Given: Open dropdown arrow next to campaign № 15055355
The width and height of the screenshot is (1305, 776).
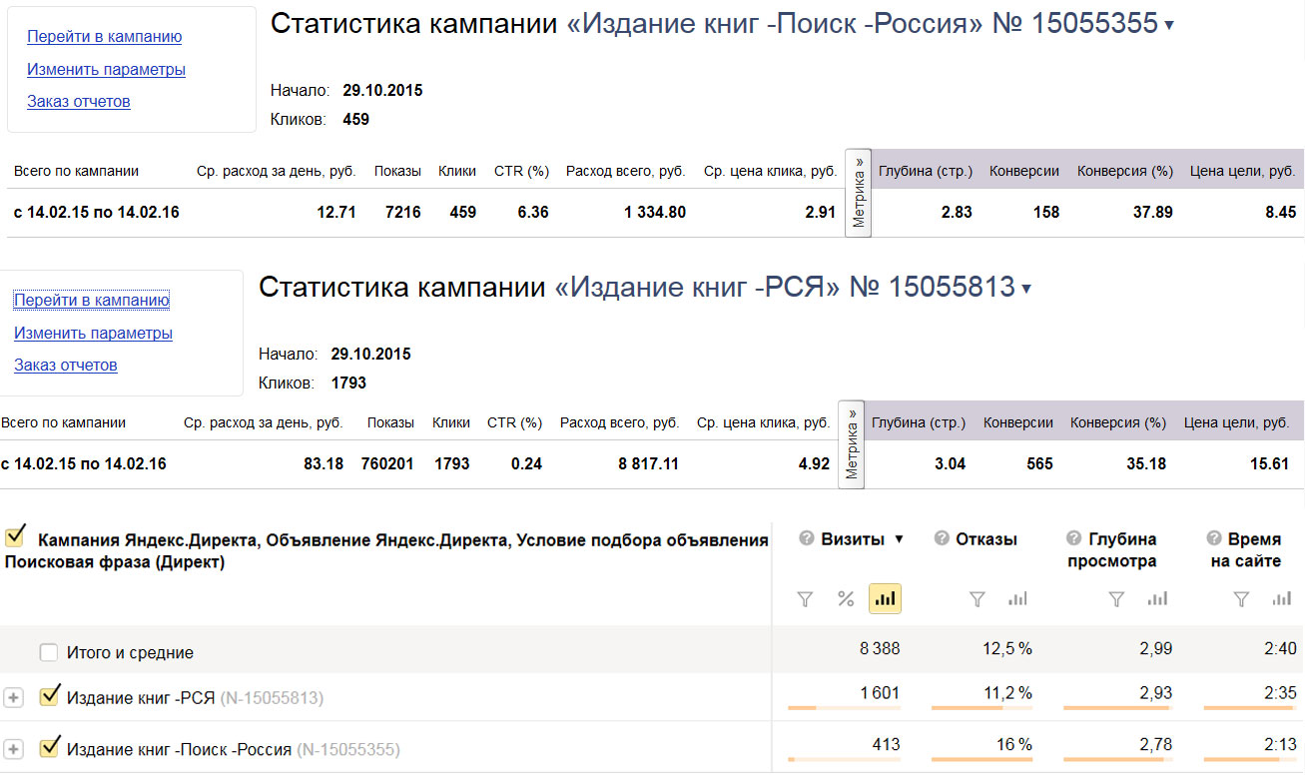Looking at the screenshot, I should tap(1169, 25).
